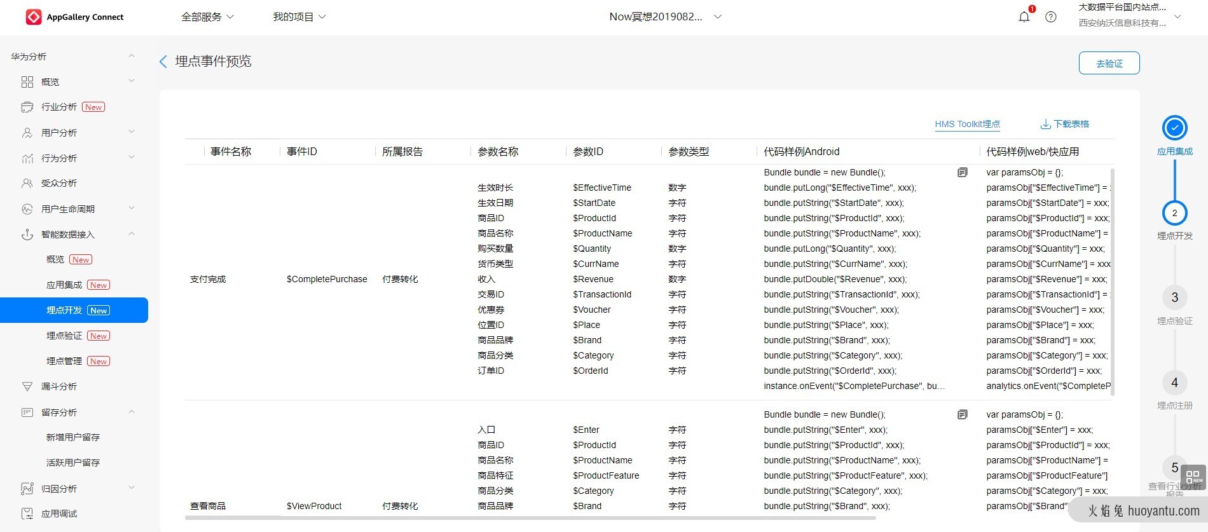1208x532 pixels.
Task: Go to step 3 埋点验证
Action: pyautogui.click(x=1174, y=297)
